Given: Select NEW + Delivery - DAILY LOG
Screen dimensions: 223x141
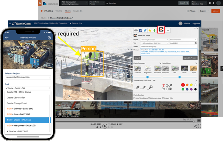Looking at the screenshot, I should coord(20,109).
